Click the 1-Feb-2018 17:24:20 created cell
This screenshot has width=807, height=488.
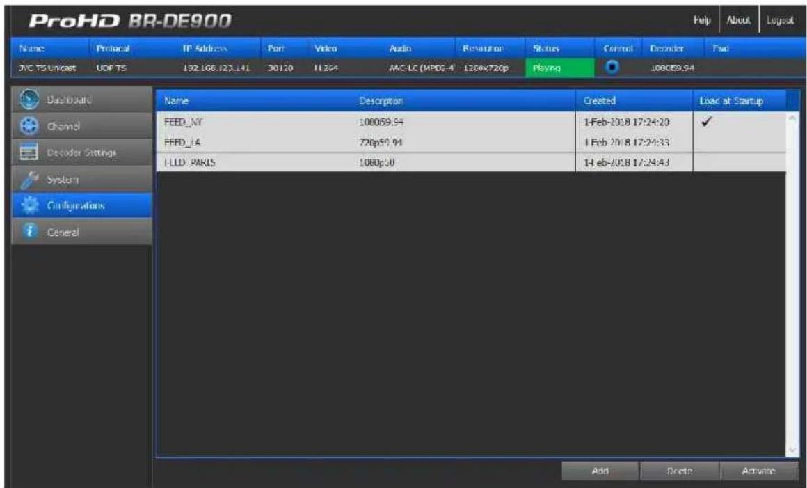pyautogui.click(x=626, y=122)
